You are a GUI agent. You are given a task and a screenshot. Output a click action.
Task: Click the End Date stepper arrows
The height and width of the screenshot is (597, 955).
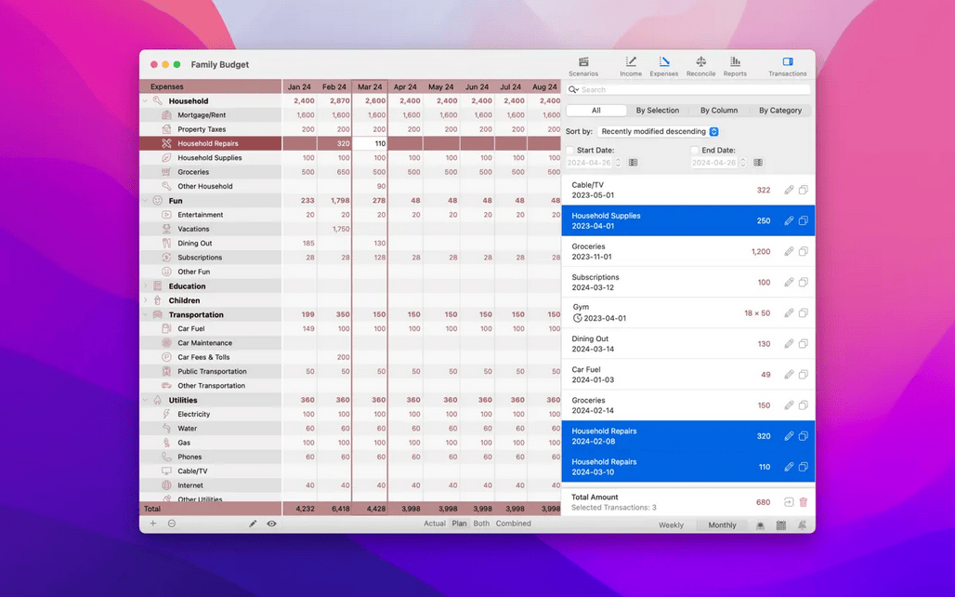pyautogui.click(x=743, y=163)
